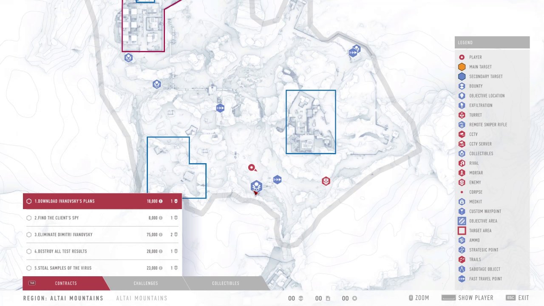Select the Rival icon in the legend
The image size is (544, 306).
pos(462,163)
